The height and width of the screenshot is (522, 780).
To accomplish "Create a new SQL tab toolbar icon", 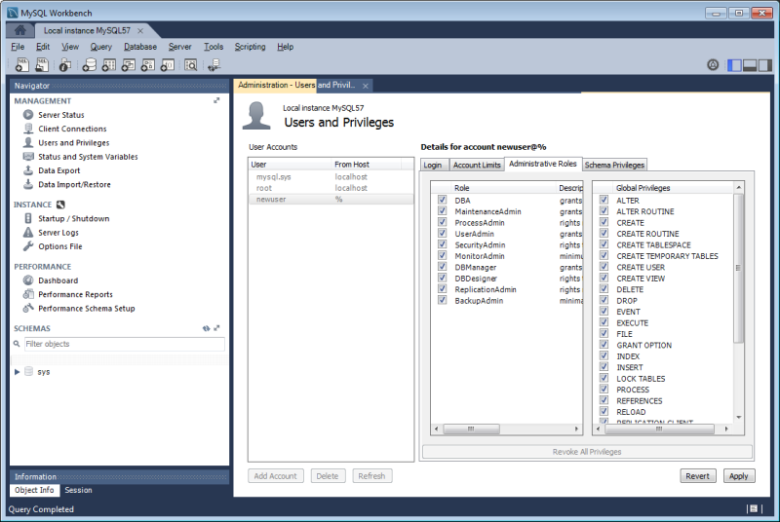I will click(21, 64).
